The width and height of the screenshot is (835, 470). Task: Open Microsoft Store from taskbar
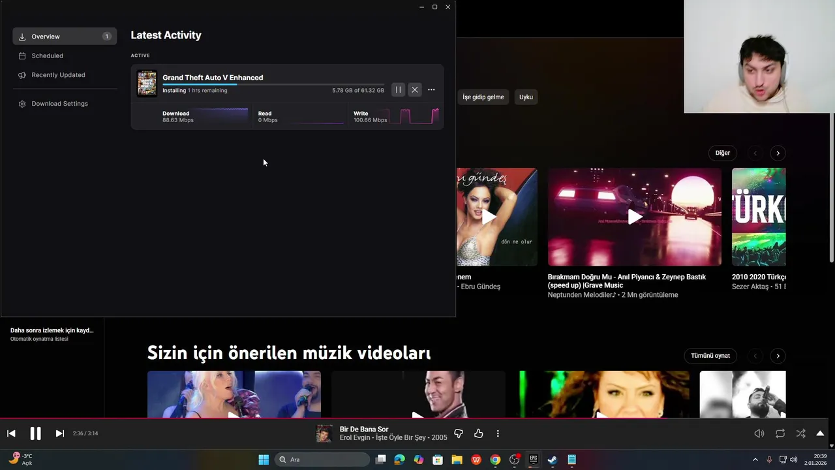point(438,460)
